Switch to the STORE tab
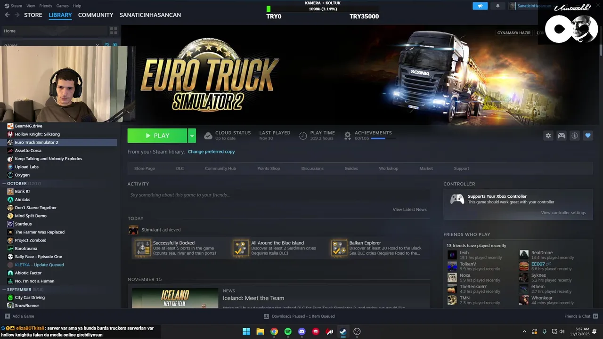This screenshot has height=339, width=603. (x=33, y=15)
